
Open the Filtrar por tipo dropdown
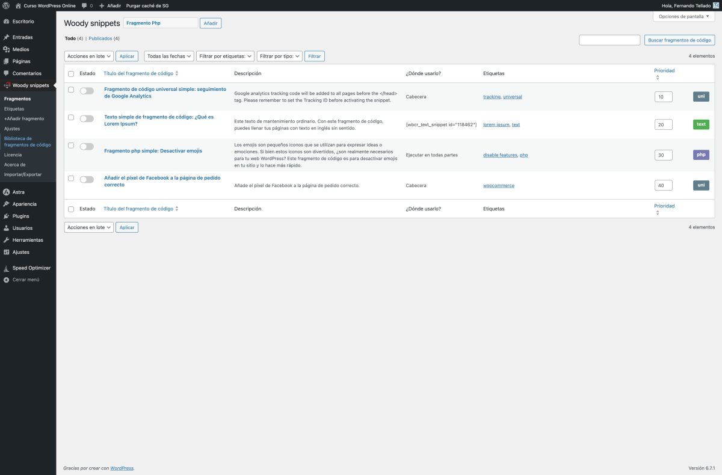[280, 55]
